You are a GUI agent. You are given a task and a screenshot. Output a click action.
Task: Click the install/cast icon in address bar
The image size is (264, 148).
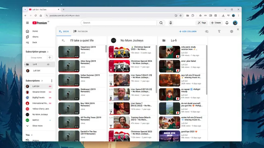pos(176,16)
